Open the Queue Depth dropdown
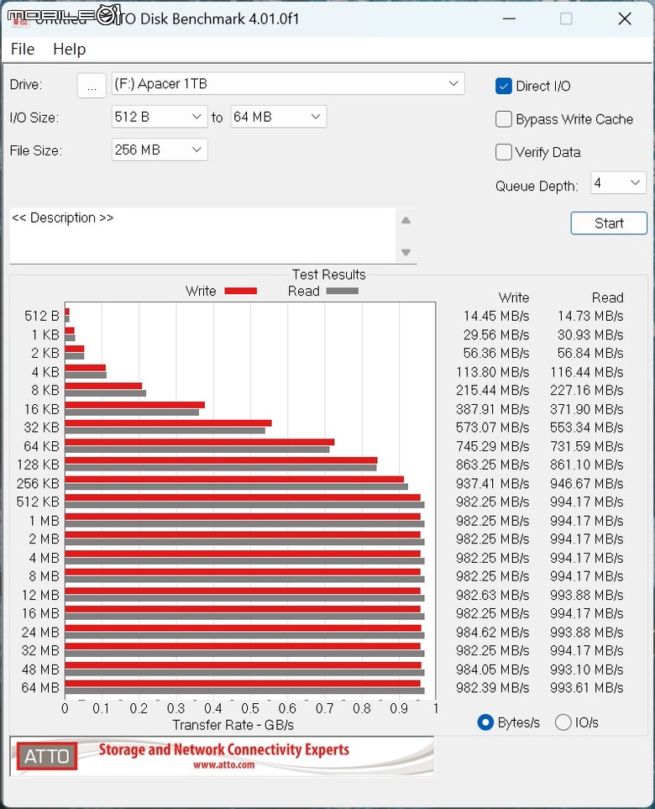The height and width of the screenshot is (809, 655). click(x=618, y=182)
